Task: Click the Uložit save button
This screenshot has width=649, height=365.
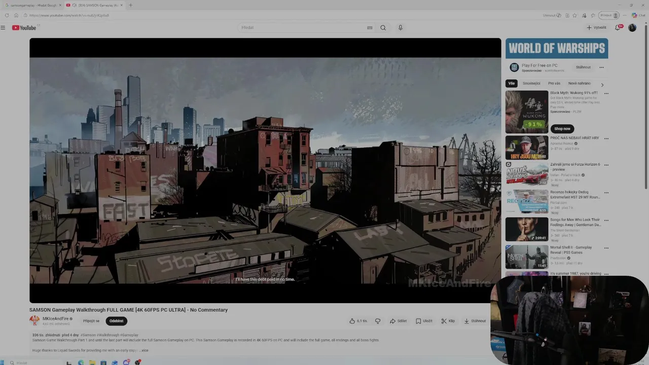Action: pyautogui.click(x=424, y=321)
